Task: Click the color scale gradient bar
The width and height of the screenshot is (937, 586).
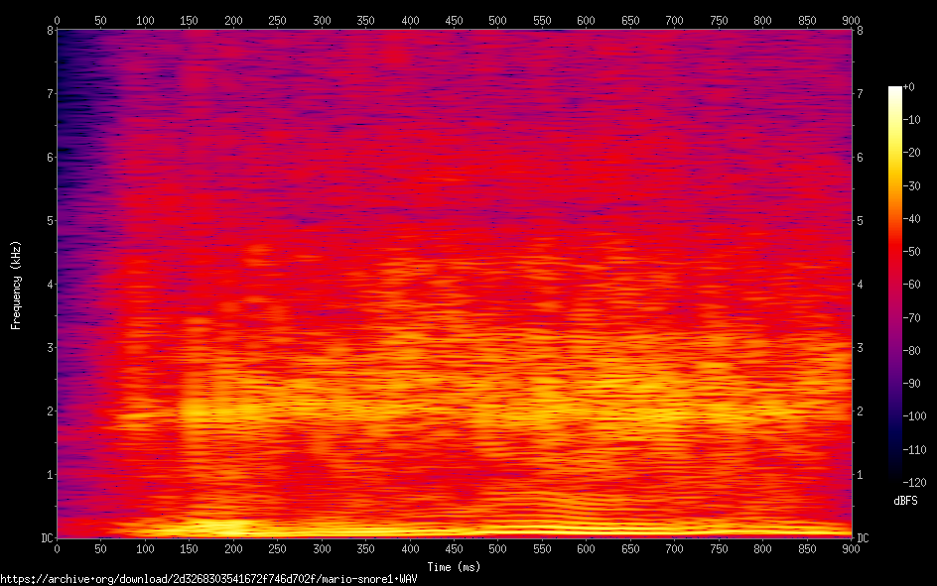Action: (x=894, y=284)
